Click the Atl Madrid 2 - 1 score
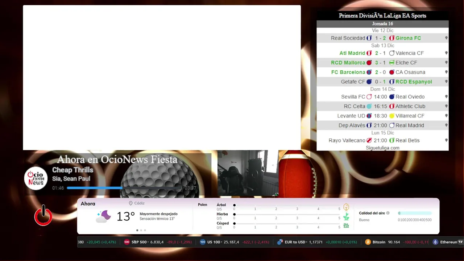This screenshot has height=261, width=464. point(380,53)
